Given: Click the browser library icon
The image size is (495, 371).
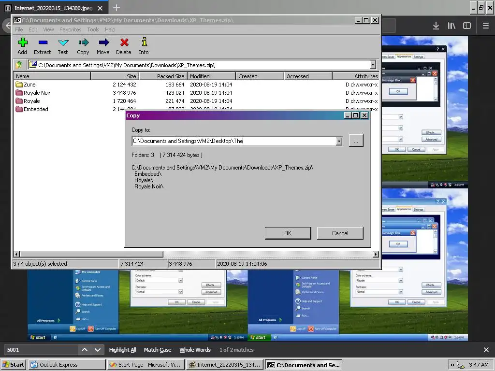Looking at the screenshot, I should coord(451,26).
